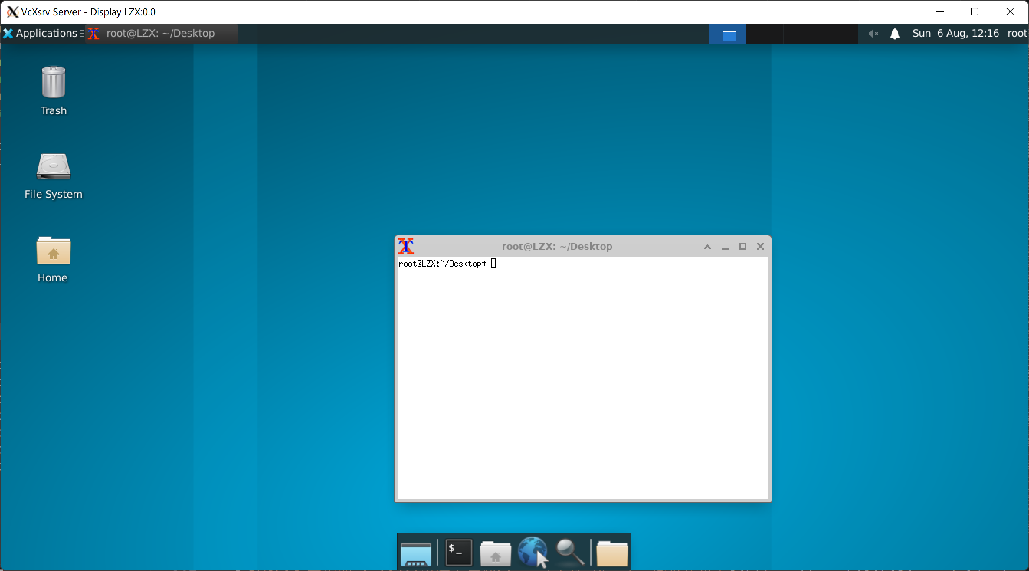Open Home folder launcher in dock

click(x=495, y=553)
